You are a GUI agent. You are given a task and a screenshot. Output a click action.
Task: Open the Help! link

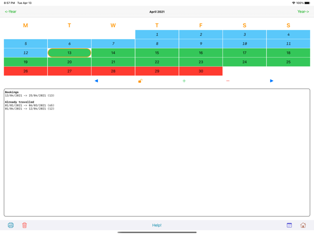click(x=157, y=225)
